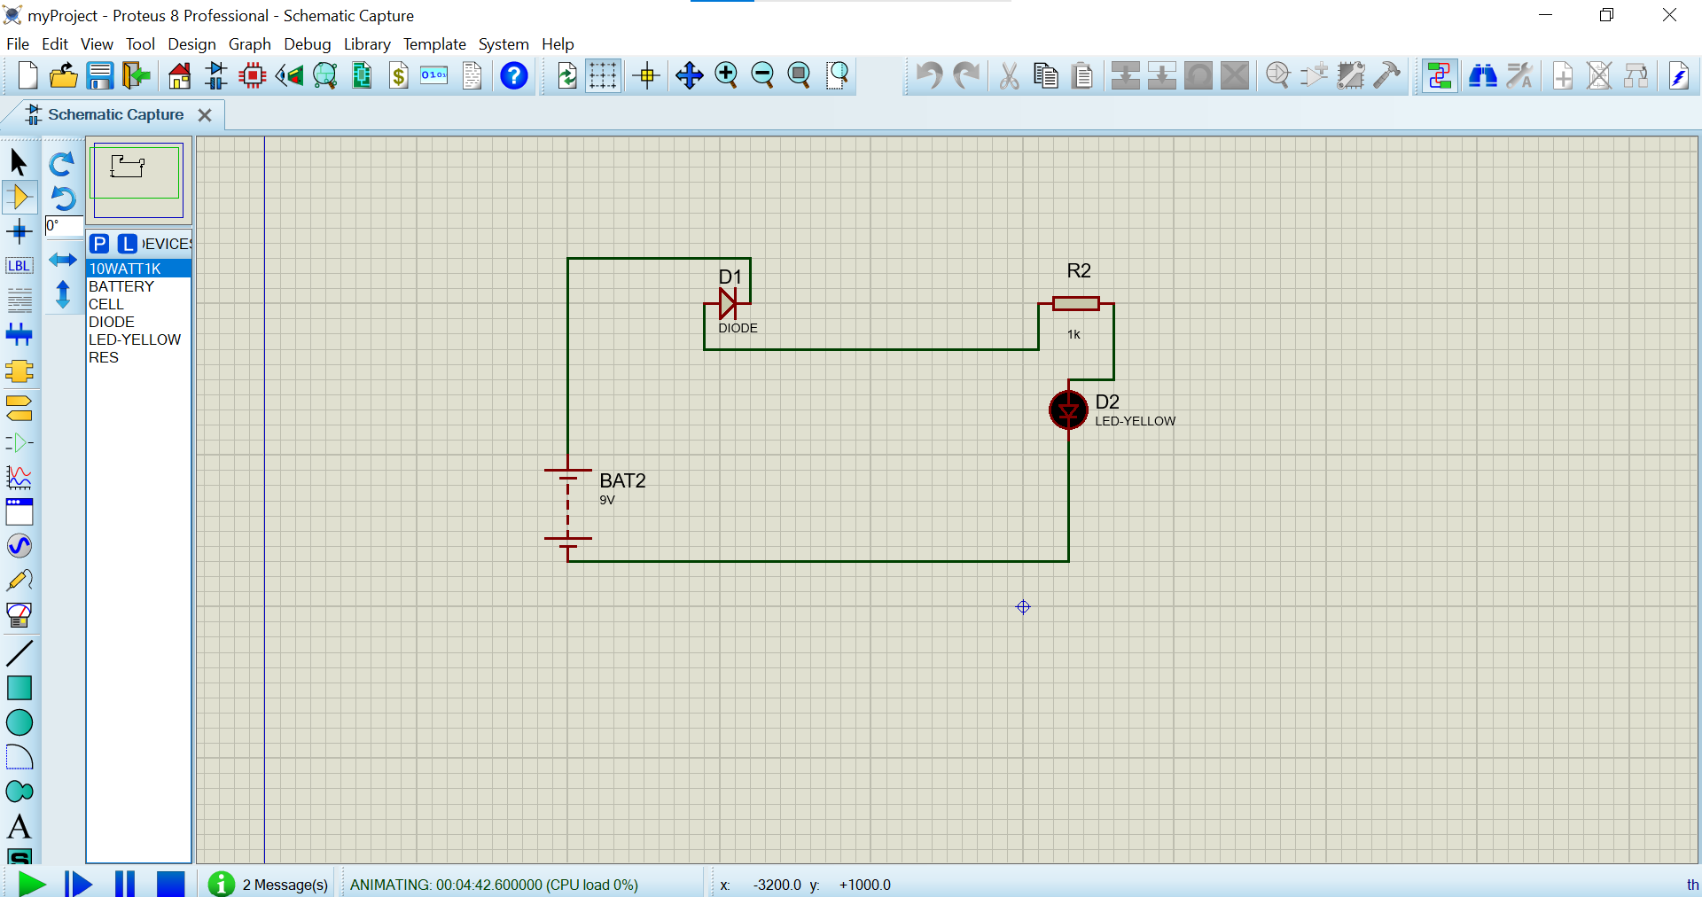Select the 2D Graphics Circle tool
This screenshot has width=1702, height=897.
(x=20, y=723)
